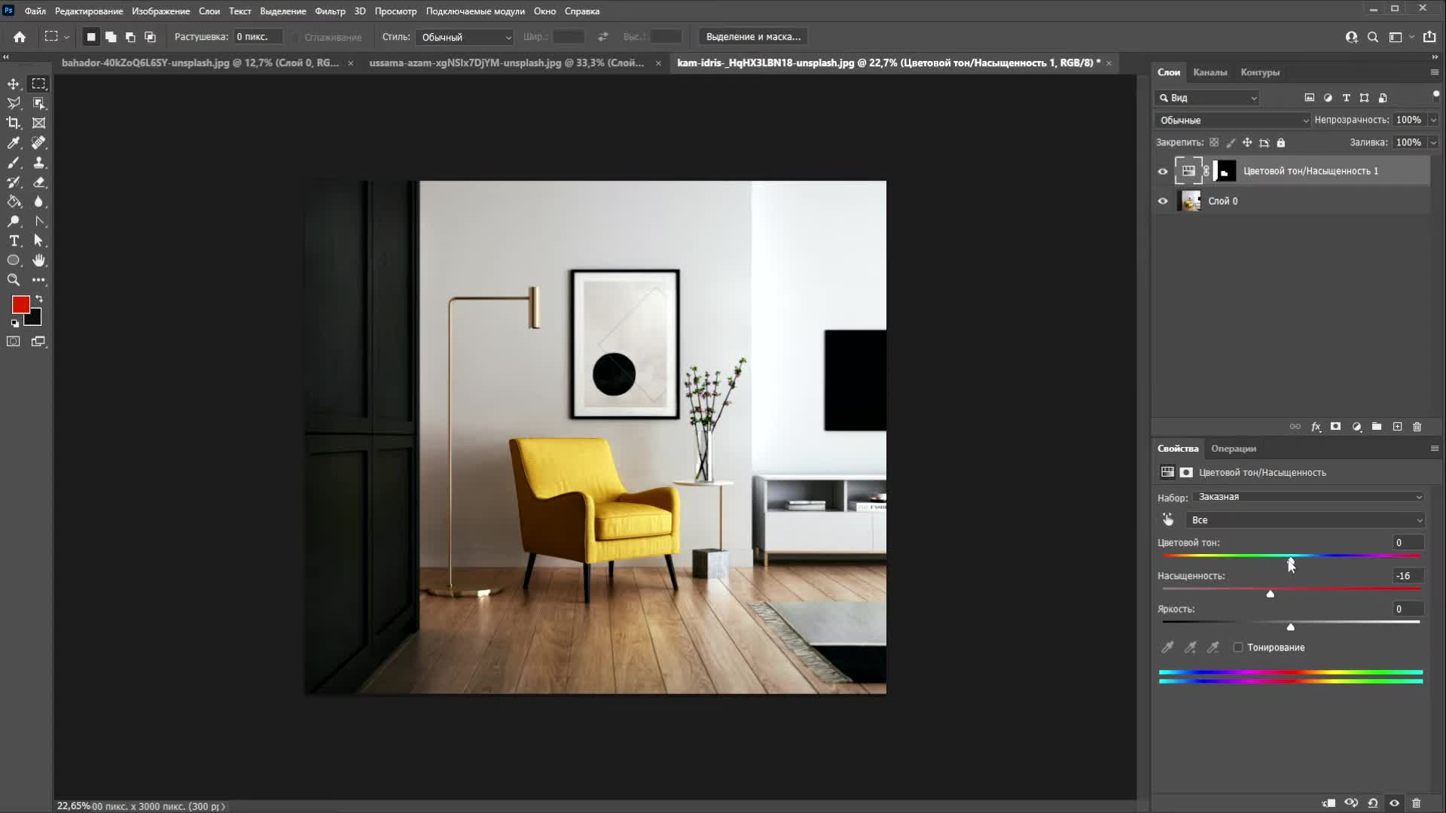Select the Zoom tool in toolbar
Screen dimensions: 1446x813
click(14, 280)
